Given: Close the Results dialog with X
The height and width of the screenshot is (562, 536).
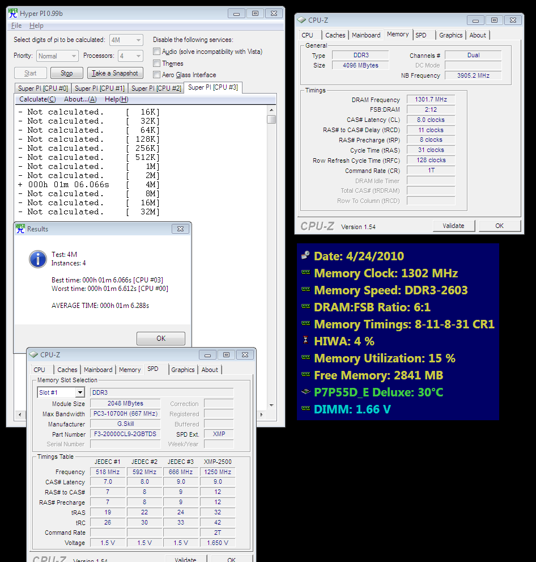Looking at the screenshot, I should point(180,229).
